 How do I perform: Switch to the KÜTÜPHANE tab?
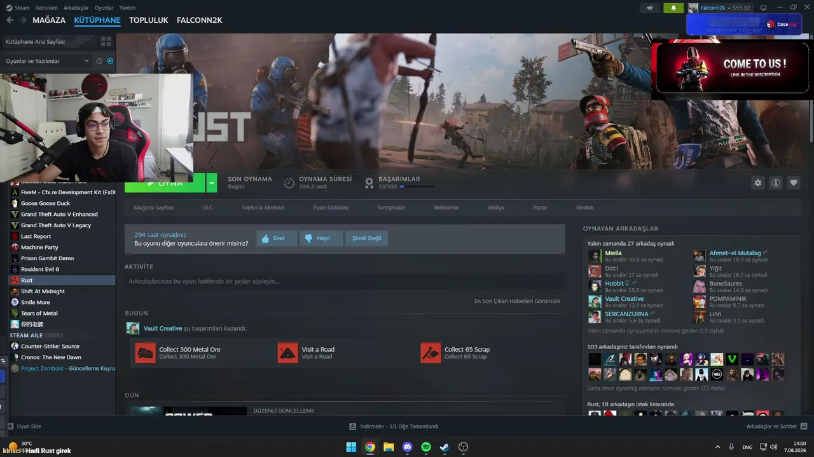pos(97,20)
